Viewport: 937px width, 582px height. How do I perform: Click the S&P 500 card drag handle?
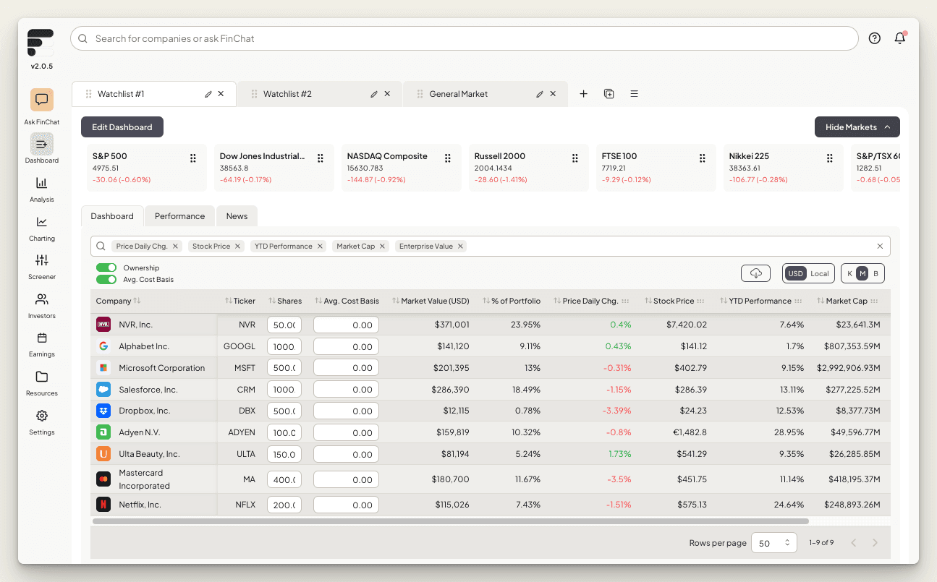(x=193, y=158)
